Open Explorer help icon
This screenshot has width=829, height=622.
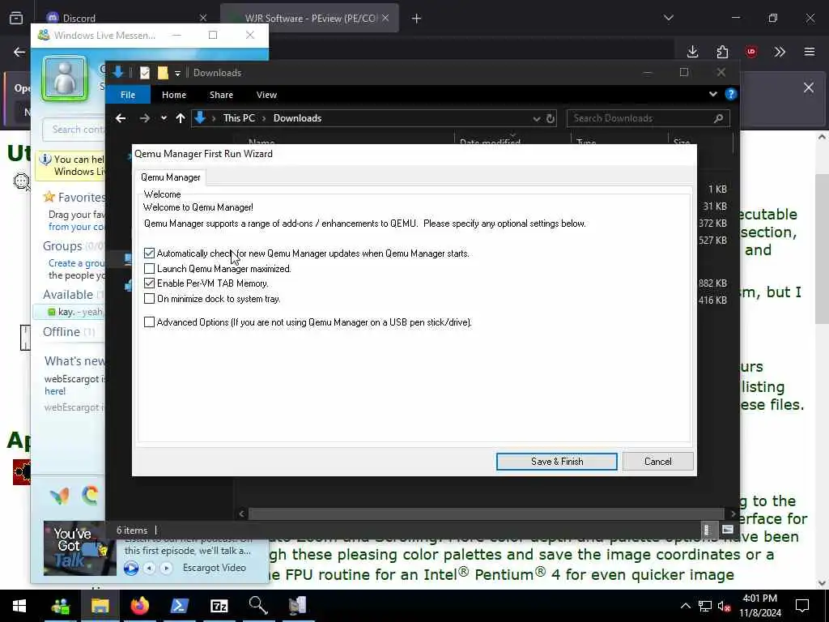731,94
